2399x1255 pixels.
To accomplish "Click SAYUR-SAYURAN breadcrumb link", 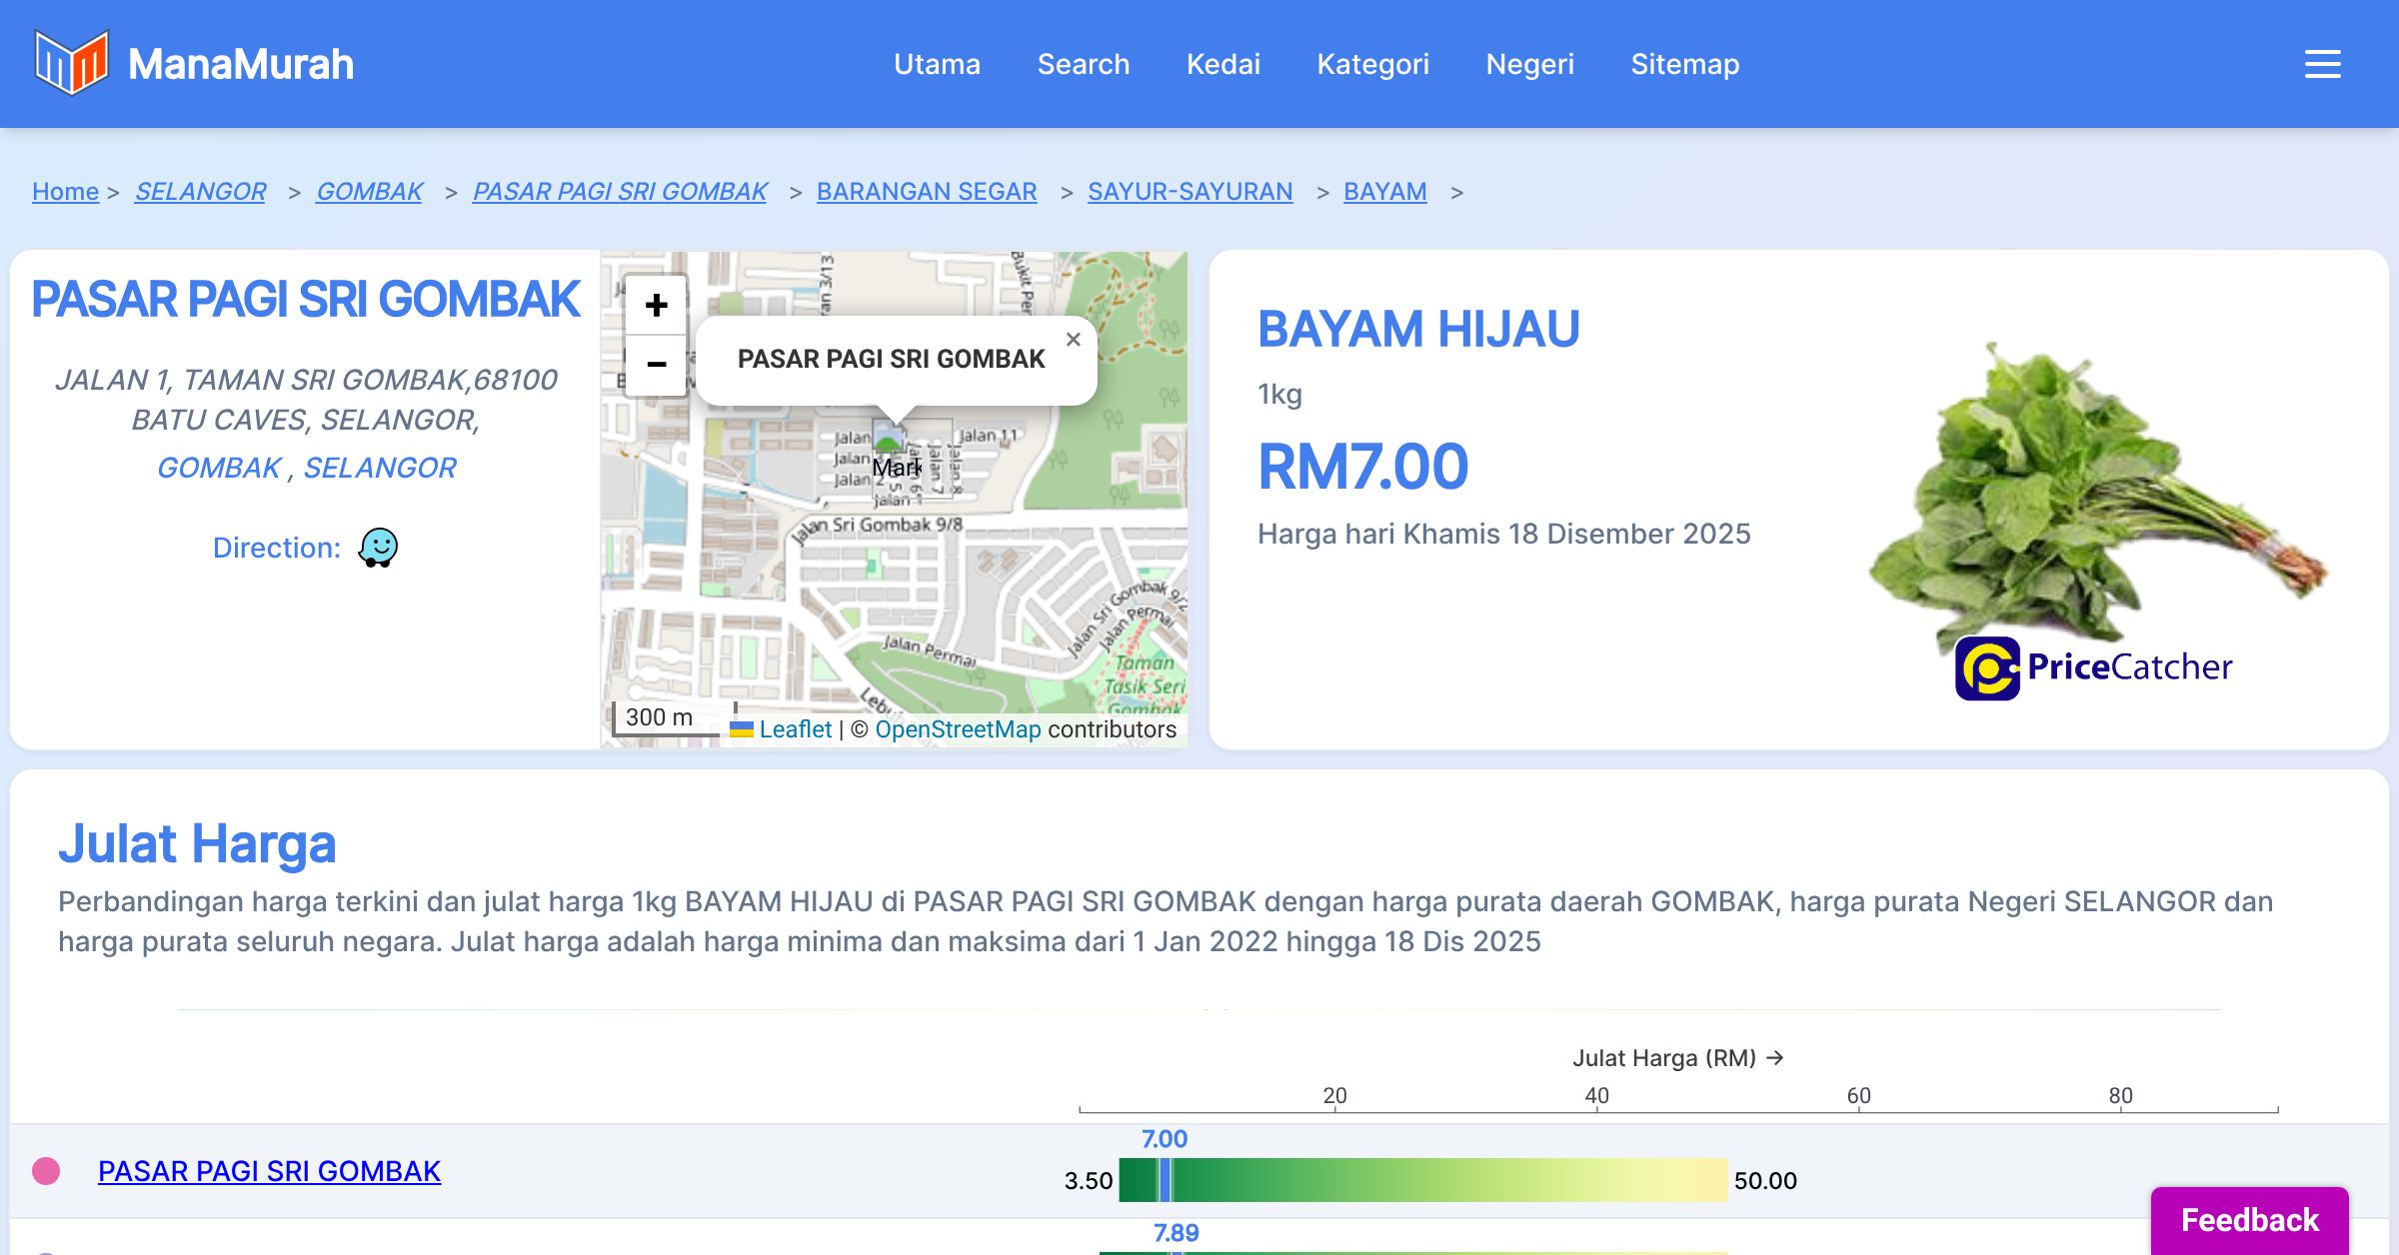I will (1190, 191).
